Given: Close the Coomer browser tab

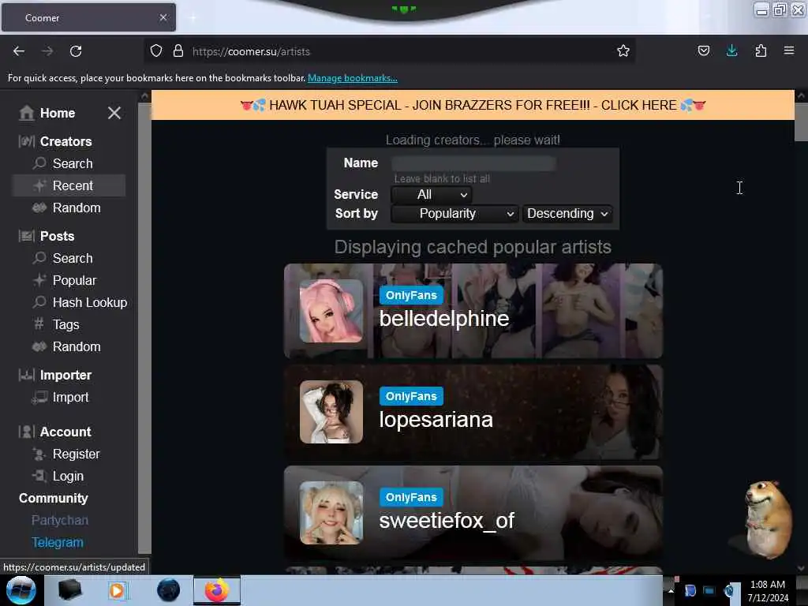Looking at the screenshot, I should [163, 17].
